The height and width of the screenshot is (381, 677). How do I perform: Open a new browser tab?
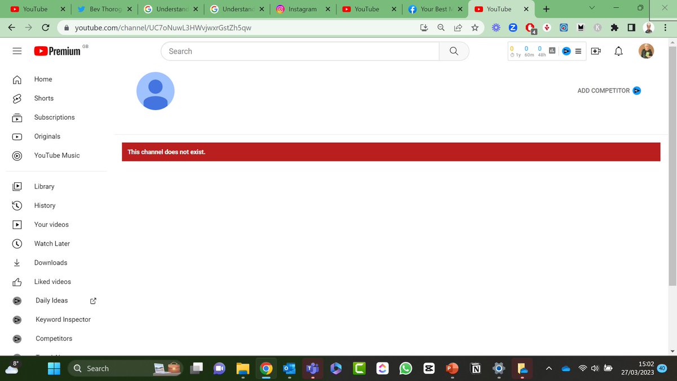click(546, 9)
